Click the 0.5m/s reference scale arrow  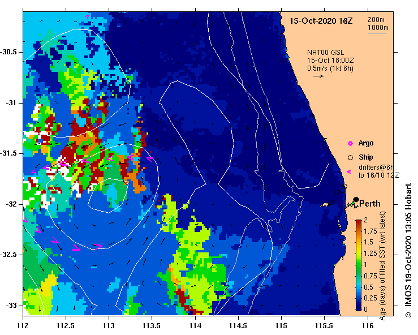318,76
